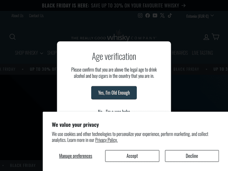Open the Contact Us link
The height and width of the screenshot is (171, 228).
tap(36, 15)
